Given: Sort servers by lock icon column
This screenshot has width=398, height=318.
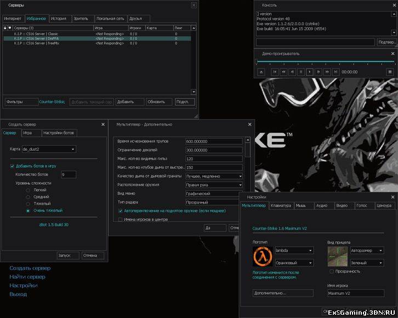Looking at the screenshot, I should (x=5, y=28).
